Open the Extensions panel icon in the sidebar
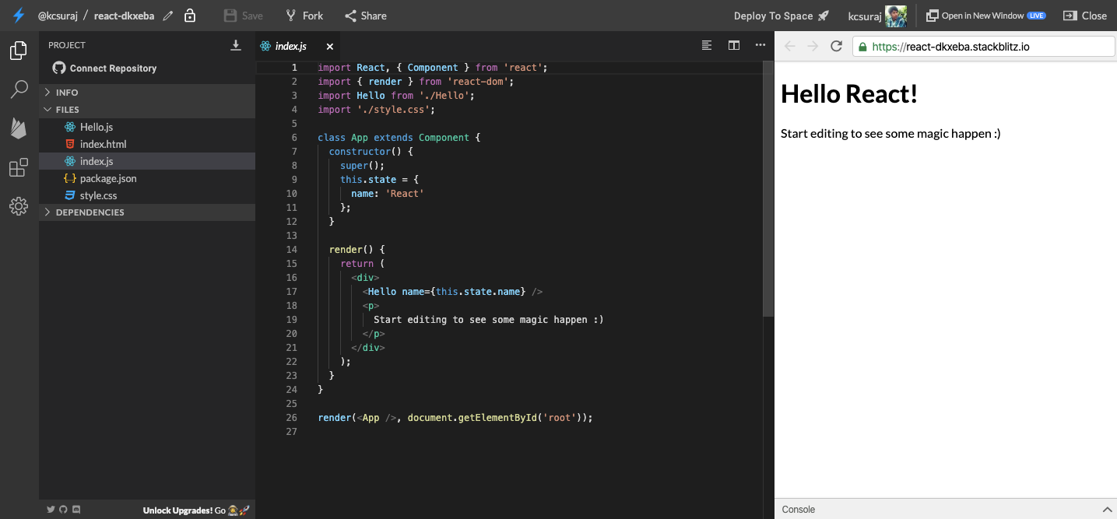The height and width of the screenshot is (519, 1117). coord(19,167)
